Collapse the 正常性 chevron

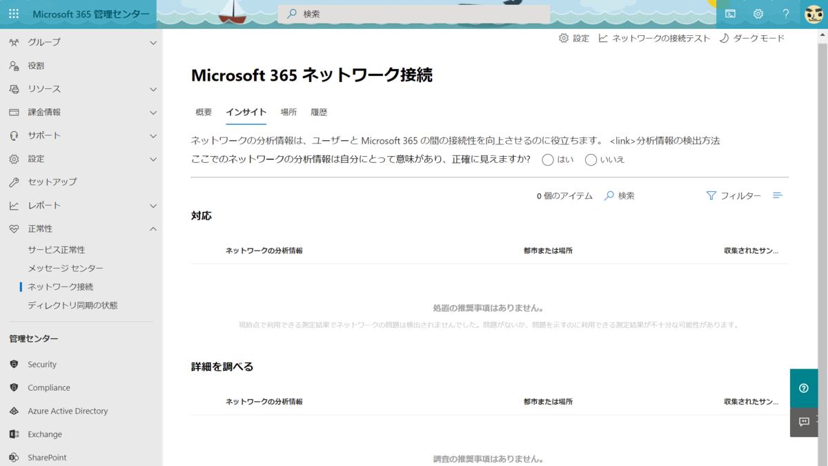pyautogui.click(x=153, y=229)
